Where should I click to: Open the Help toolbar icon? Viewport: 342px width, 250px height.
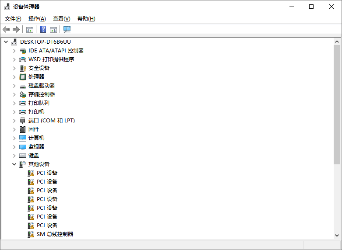click(43, 29)
